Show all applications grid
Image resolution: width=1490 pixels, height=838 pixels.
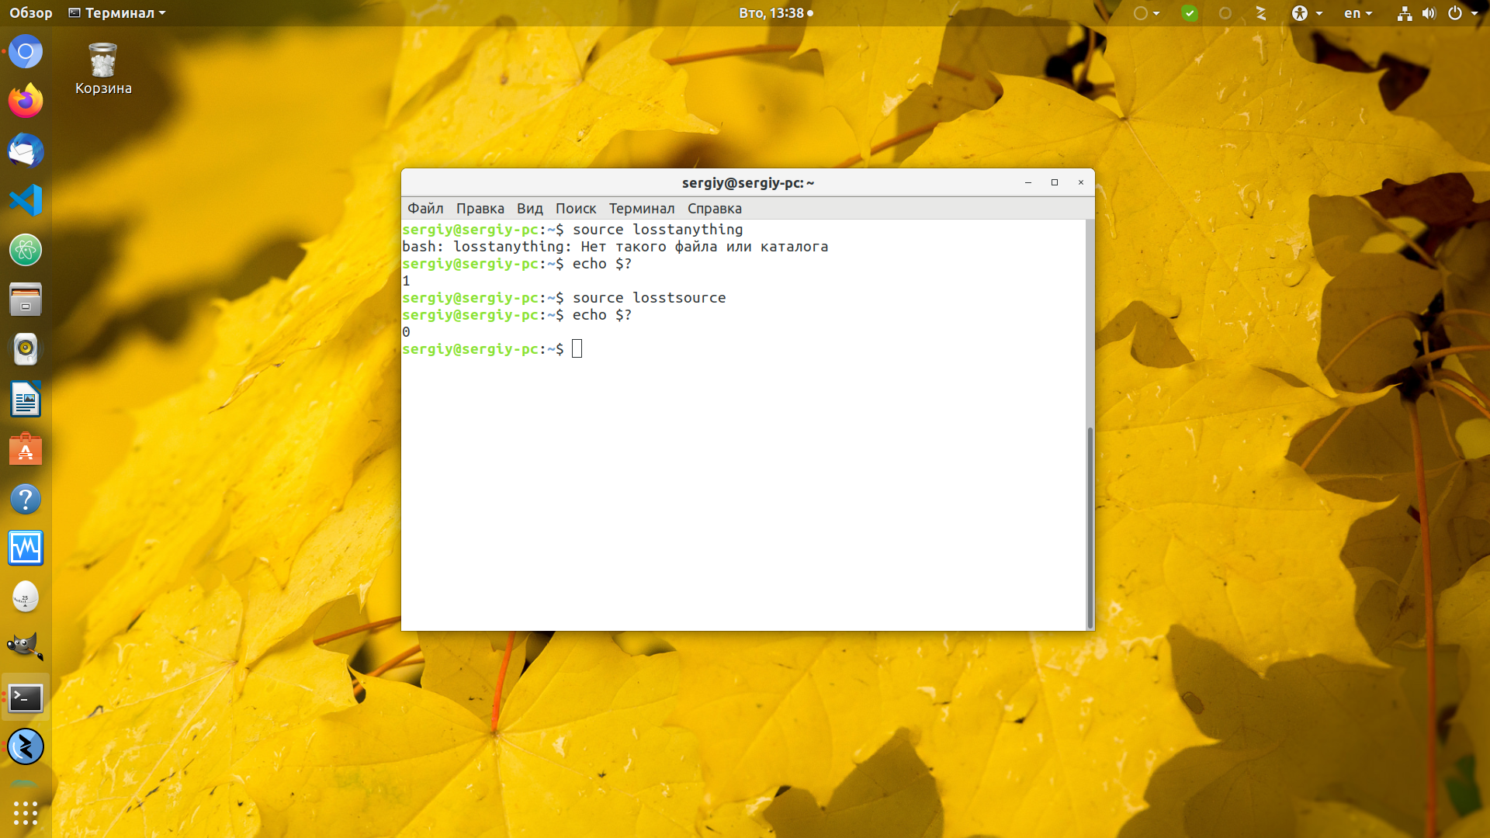(26, 812)
